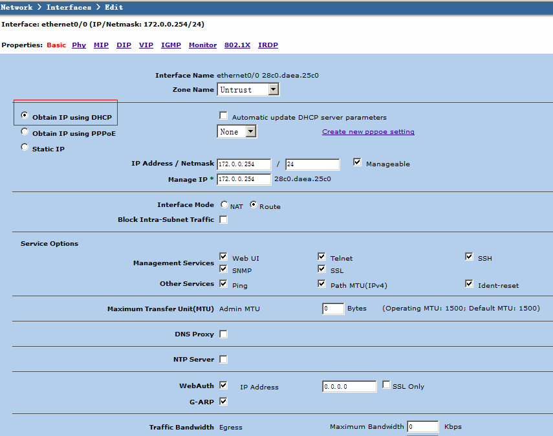This screenshot has width=553, height=436.
Task: Select Obtain IP using PPPoE option
Action: pos(25,132)
